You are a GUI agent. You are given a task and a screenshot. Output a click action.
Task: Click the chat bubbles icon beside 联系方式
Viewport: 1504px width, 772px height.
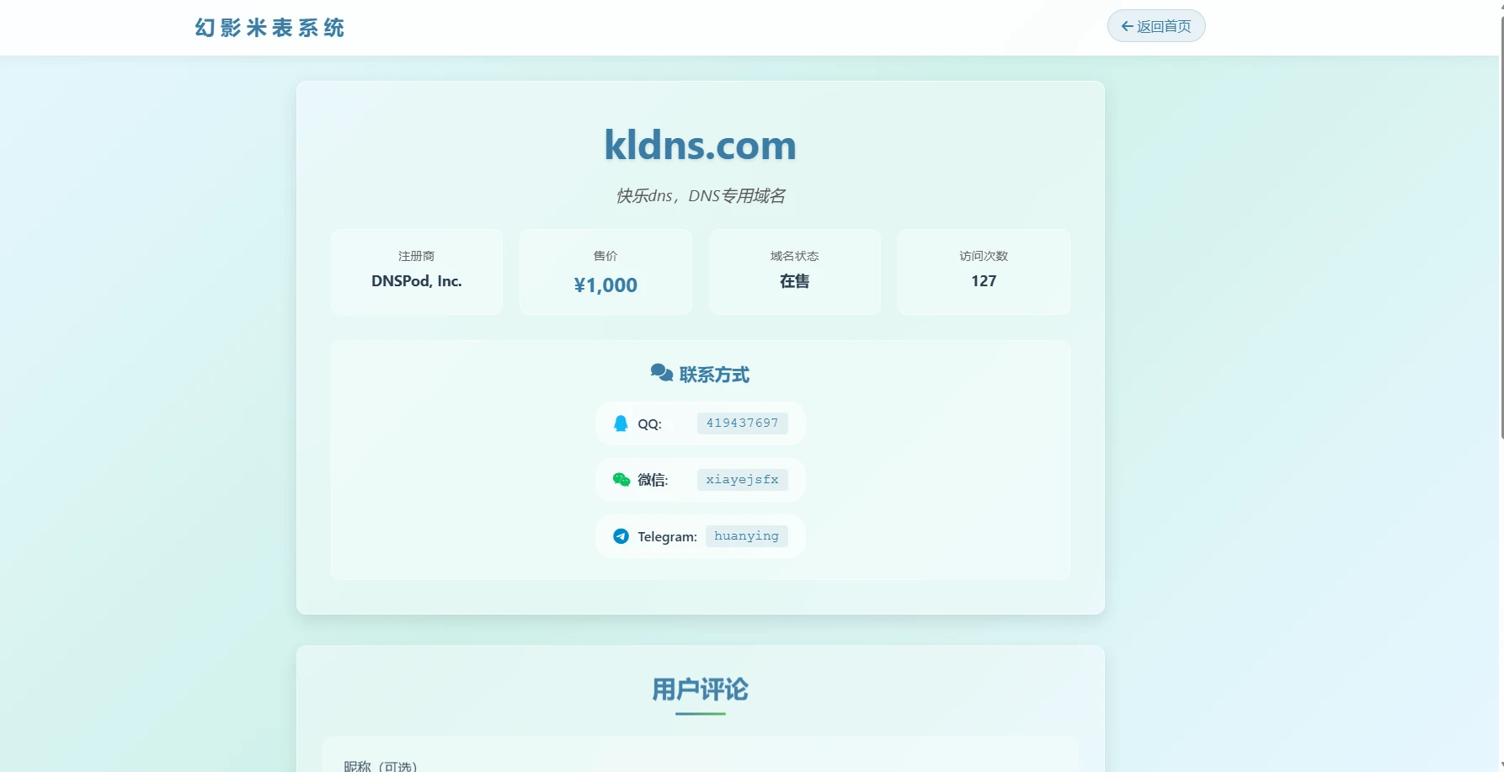click(661, 373)
